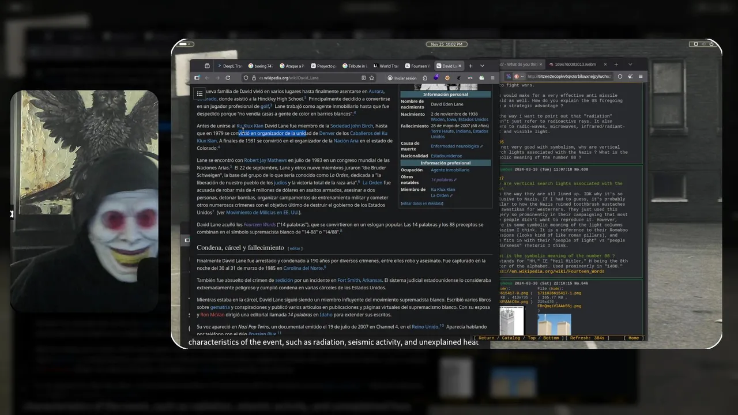The width and height of the screenshot is (738, 415).
Task: Select the 'What do you think' tab
Action: click(x=521, y=65)
